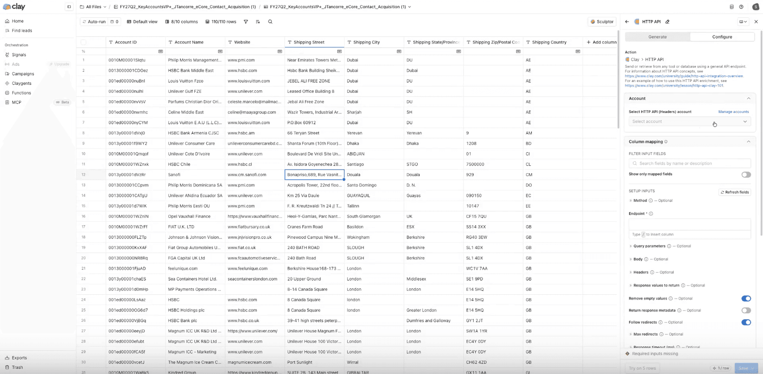Collapse the Column mapping section
The image size is (763, 374).
point(748,142)
